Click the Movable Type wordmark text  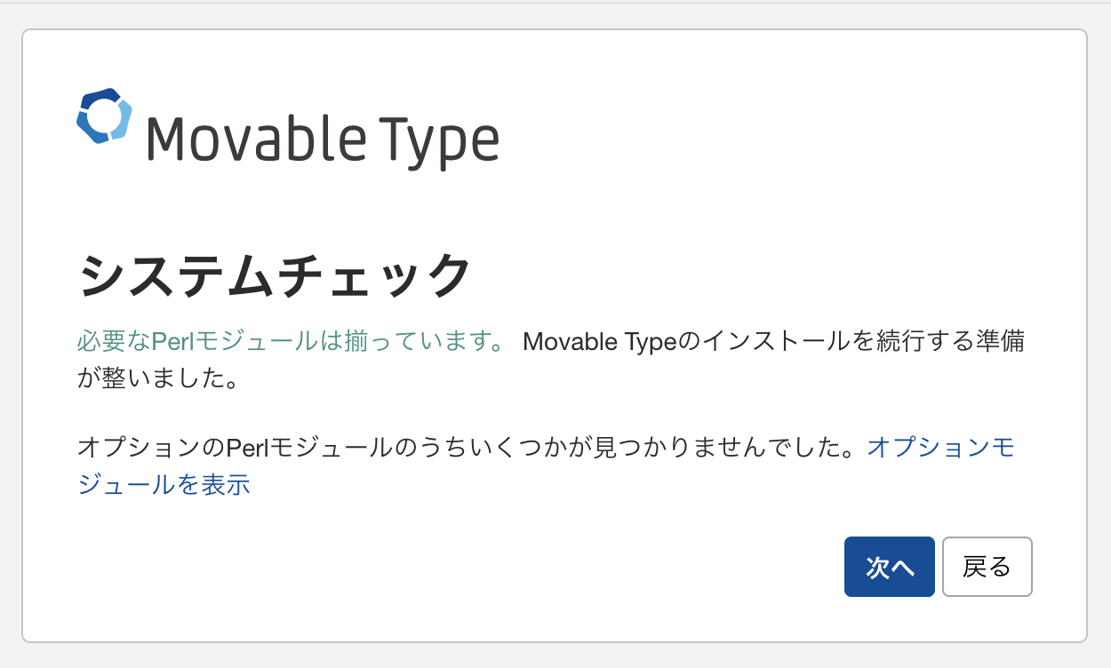point(323,140)
